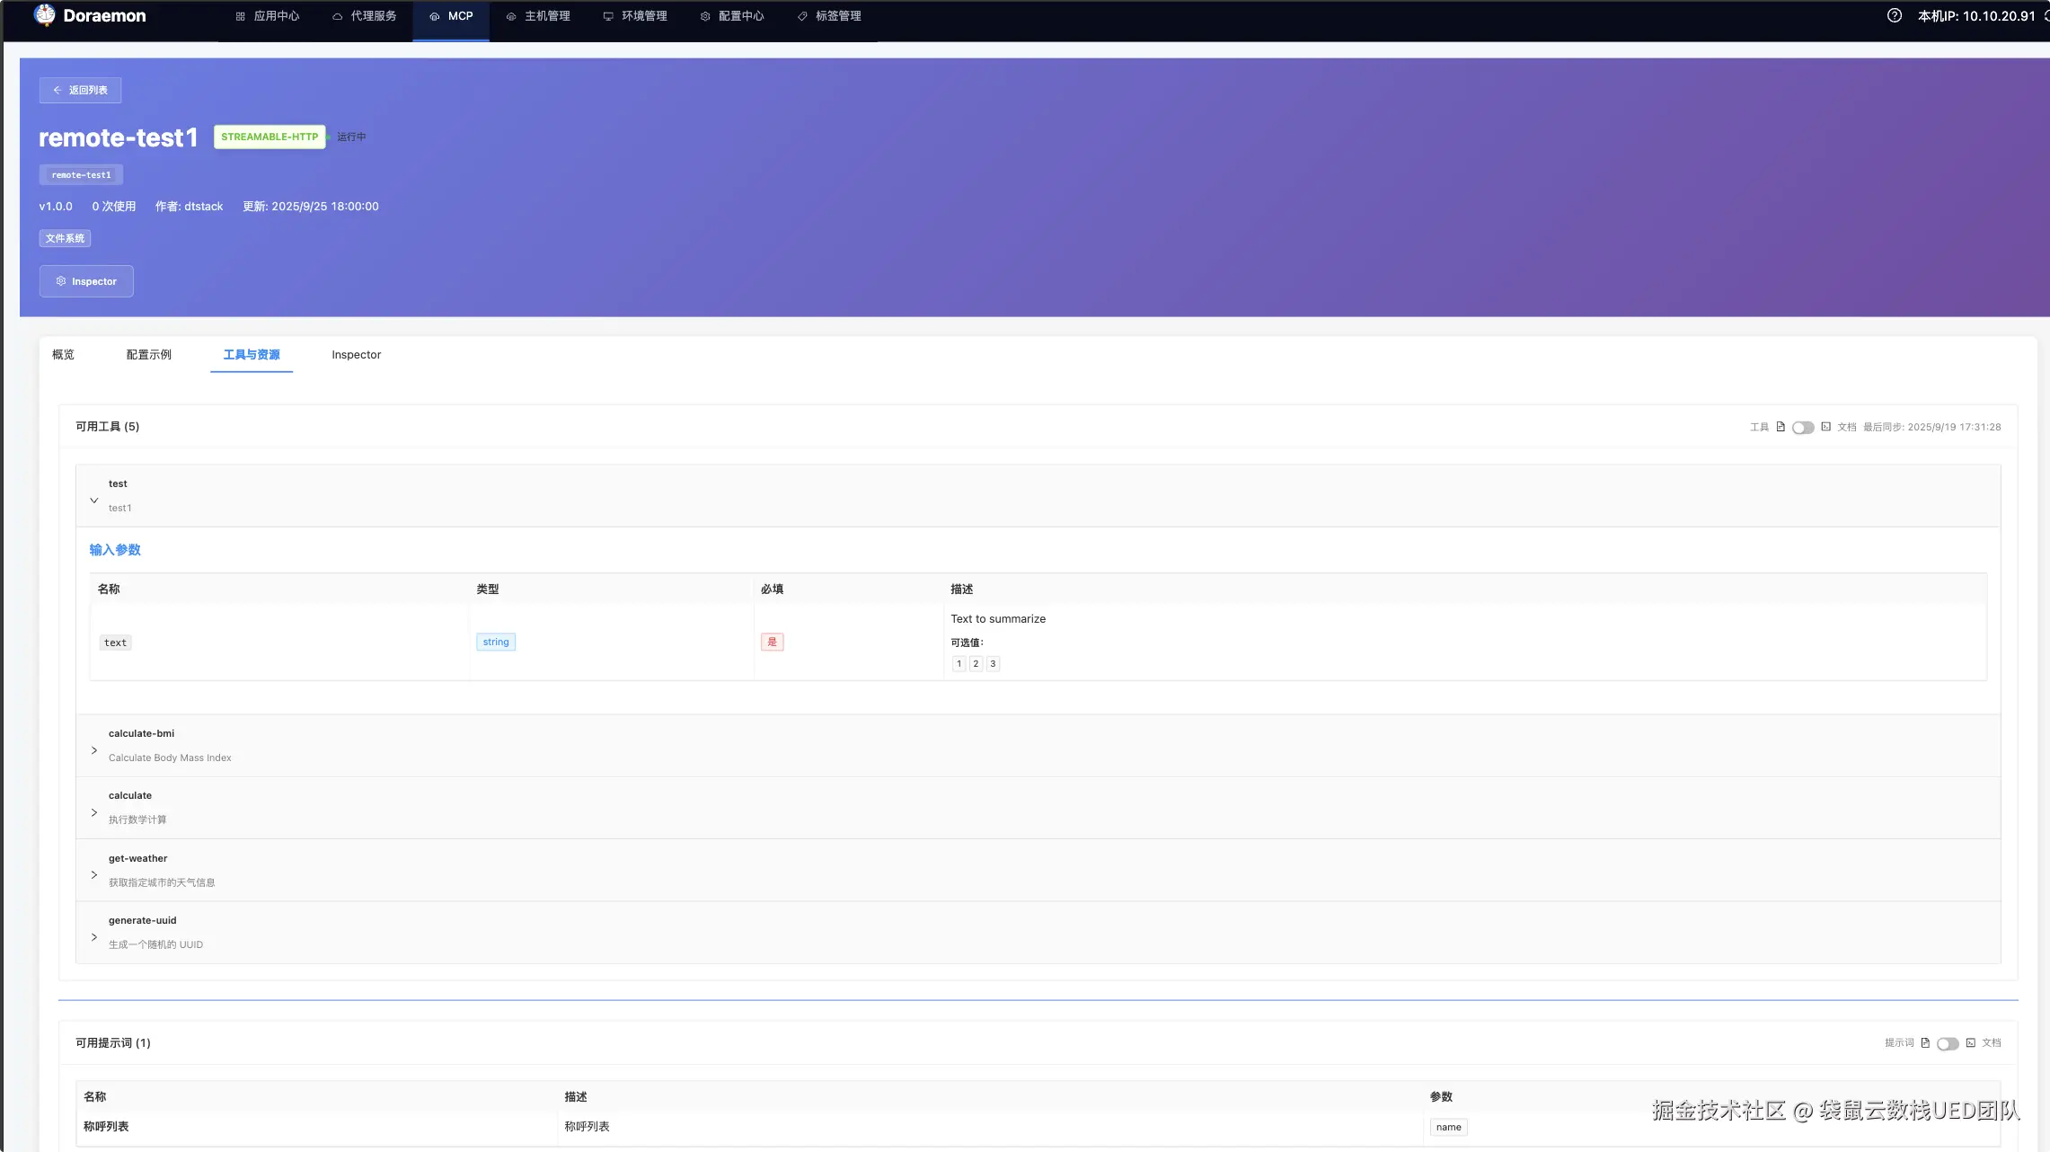Click terminal icon in 提示词 section header

[x=1970, y=1043]
